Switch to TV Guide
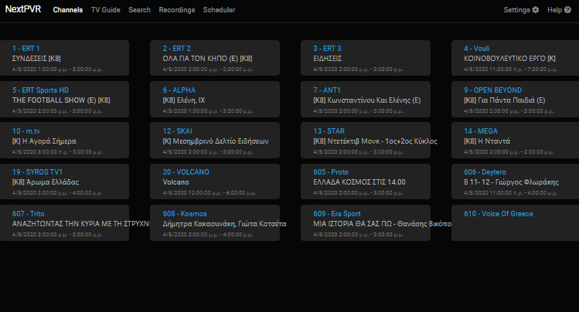579x312 pixels. (x=106, y=10)
